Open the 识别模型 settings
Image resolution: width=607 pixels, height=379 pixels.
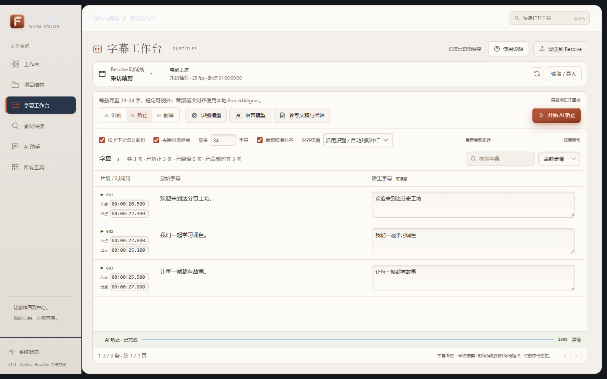(x=206, y=115)
